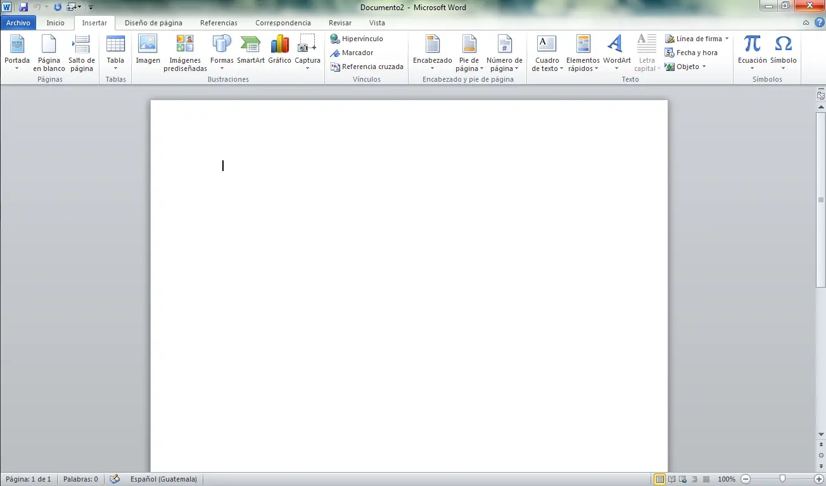Switch to the Correspondencia tab
Viewport: 826px width, 486px height.
pyautogui.click(x=283, y=23)
